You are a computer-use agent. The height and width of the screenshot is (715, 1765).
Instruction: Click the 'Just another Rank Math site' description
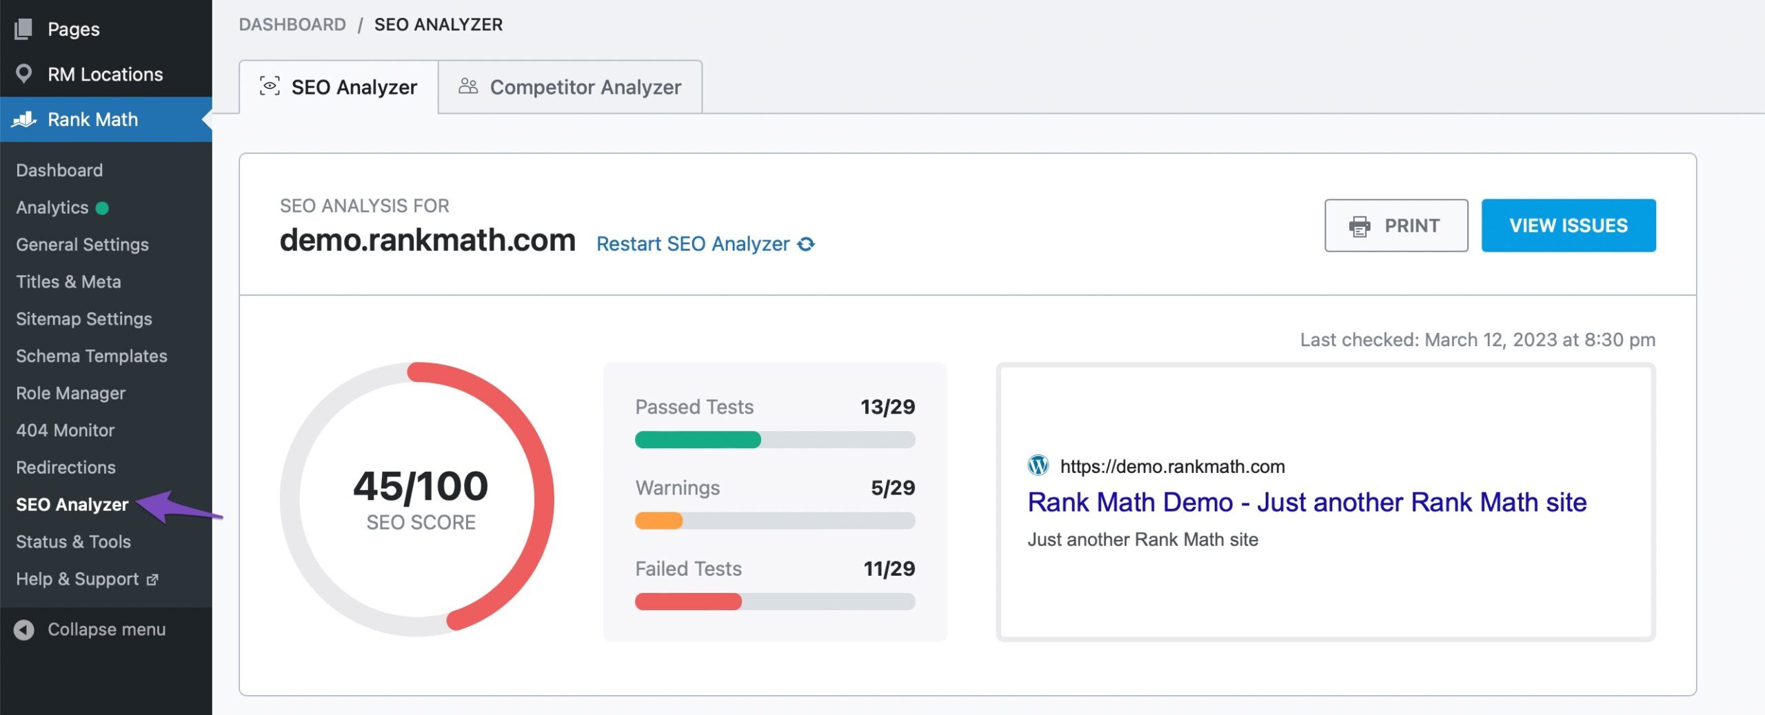pos(1142,539)
